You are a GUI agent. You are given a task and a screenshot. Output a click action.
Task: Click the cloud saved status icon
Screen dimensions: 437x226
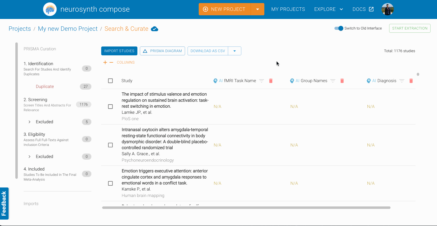[x=155, y=29]
